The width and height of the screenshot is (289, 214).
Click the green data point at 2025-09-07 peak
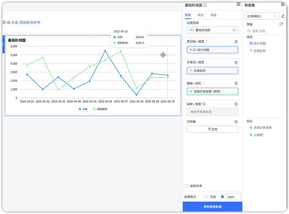[121, 51]
